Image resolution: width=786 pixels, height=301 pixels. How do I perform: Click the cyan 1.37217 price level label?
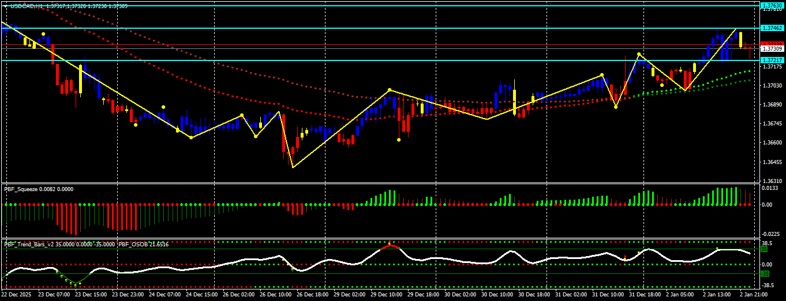[772, 60]
